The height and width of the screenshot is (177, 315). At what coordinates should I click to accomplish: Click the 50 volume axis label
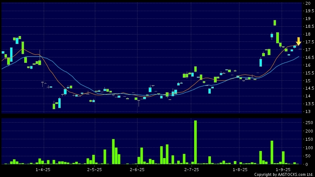tap(308, 156)
